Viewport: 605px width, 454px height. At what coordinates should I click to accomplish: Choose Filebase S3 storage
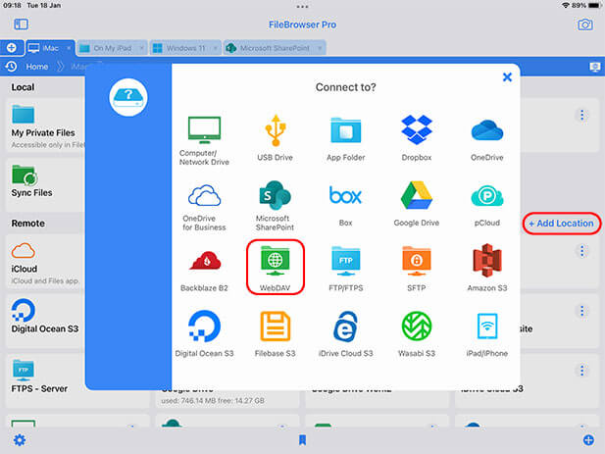(x=276, y=334)
